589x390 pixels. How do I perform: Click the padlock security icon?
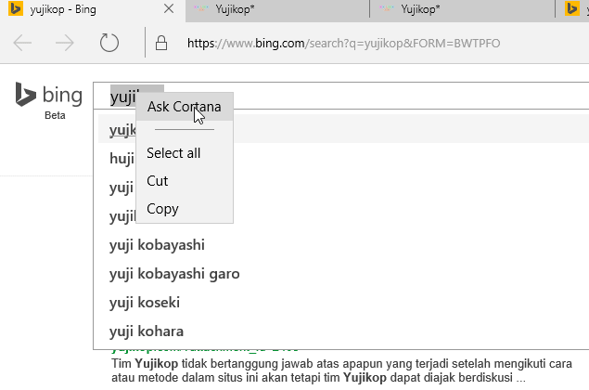coord(161,43)
